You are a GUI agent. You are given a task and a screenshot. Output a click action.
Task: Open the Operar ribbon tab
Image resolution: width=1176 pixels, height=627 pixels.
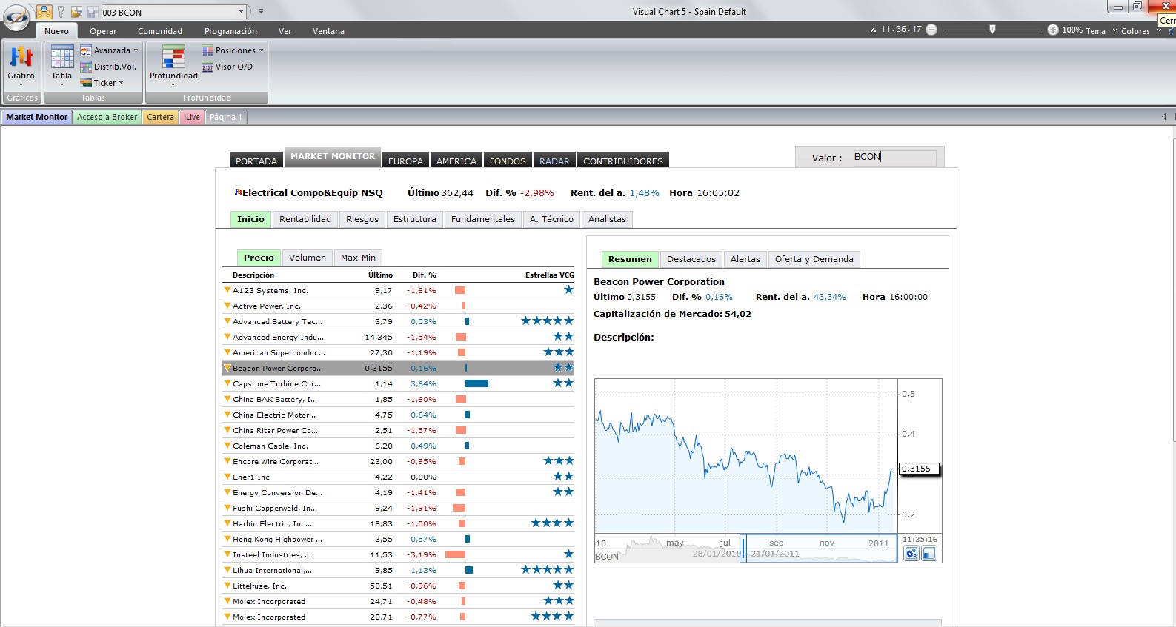tap(103, 31)
